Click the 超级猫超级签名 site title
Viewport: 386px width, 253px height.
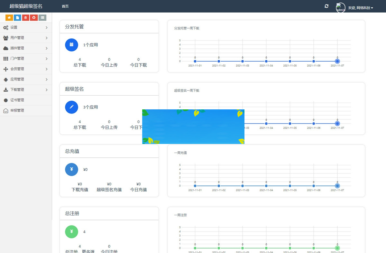26,6
